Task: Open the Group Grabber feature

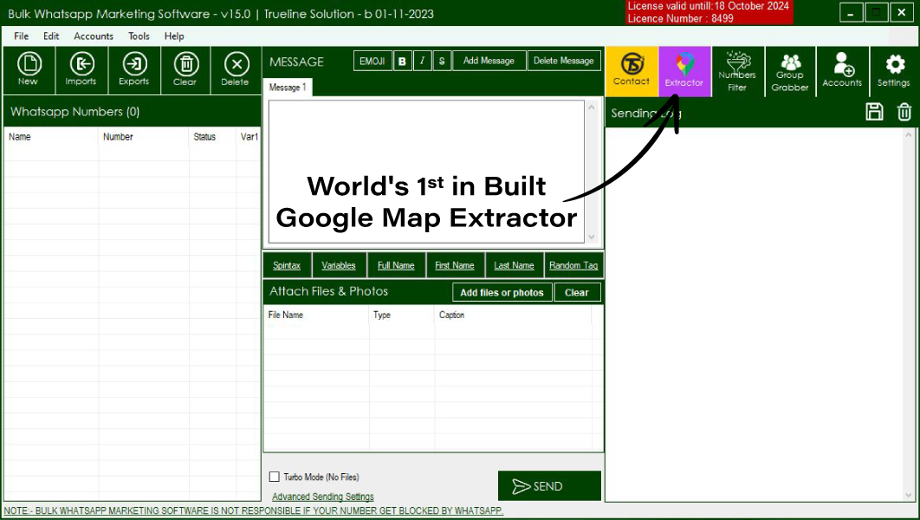Action: (x=789, y=71)
